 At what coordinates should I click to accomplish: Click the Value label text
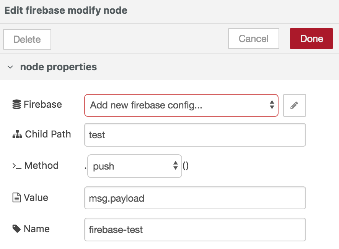pos(36,197)
